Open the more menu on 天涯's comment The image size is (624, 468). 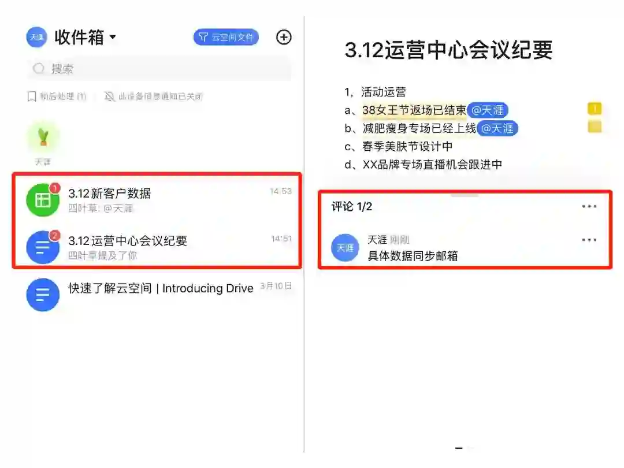click(x=589, y=240)
